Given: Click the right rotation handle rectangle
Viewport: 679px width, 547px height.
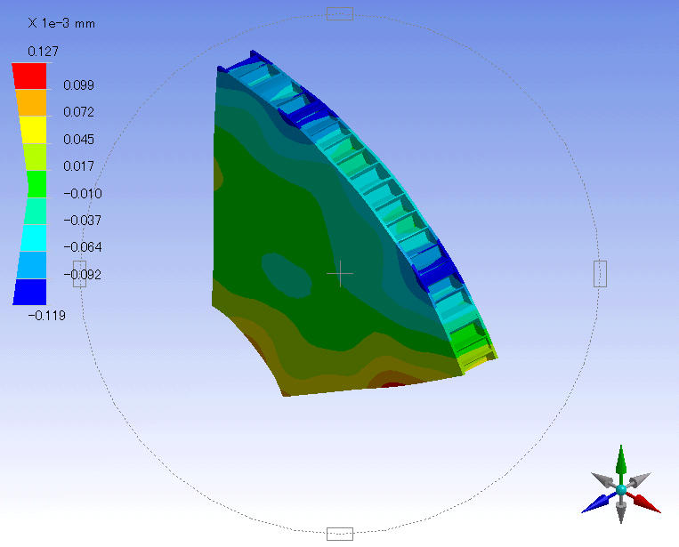Looking at the screenshot, I should tap(600, 274).
